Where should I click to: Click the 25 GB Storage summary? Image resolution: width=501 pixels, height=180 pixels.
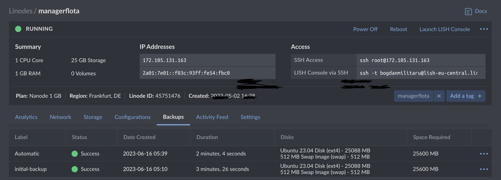(x=89, y=60)
